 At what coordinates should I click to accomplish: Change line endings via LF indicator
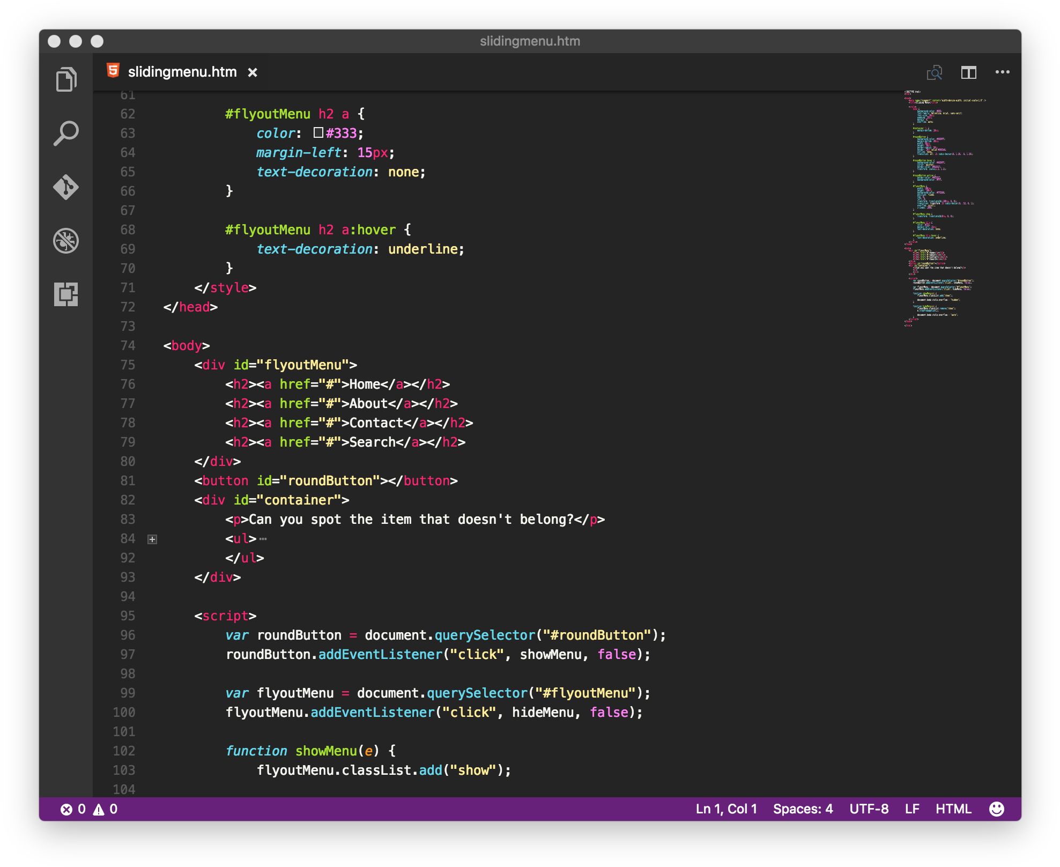click(x=911, y=809)
